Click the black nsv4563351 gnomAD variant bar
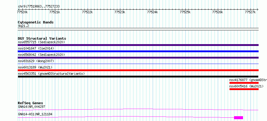The width and height of the screenshot is (267, 121). 138,77
